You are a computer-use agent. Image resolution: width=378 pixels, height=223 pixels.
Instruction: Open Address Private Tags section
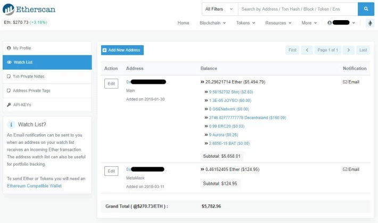tap(47, 91)
